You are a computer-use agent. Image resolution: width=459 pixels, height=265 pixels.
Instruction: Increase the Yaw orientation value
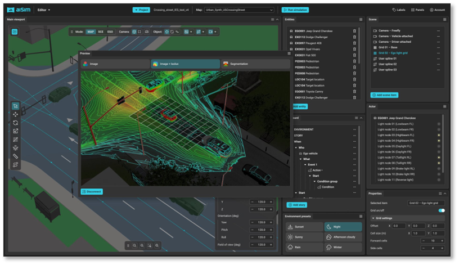[x=271, y=223]
